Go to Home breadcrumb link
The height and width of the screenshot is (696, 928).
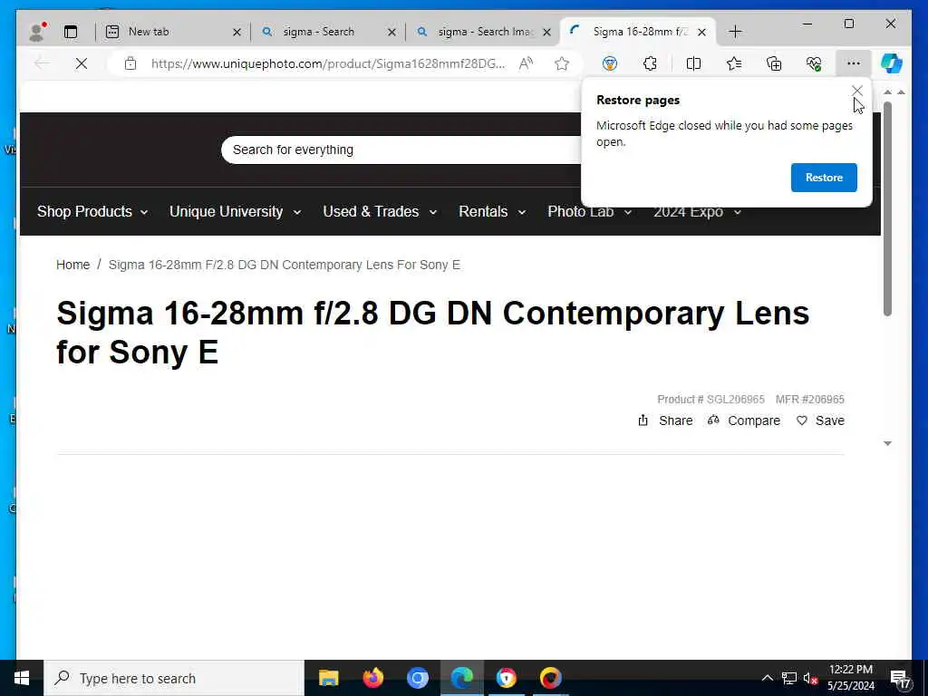coord(72,265)
